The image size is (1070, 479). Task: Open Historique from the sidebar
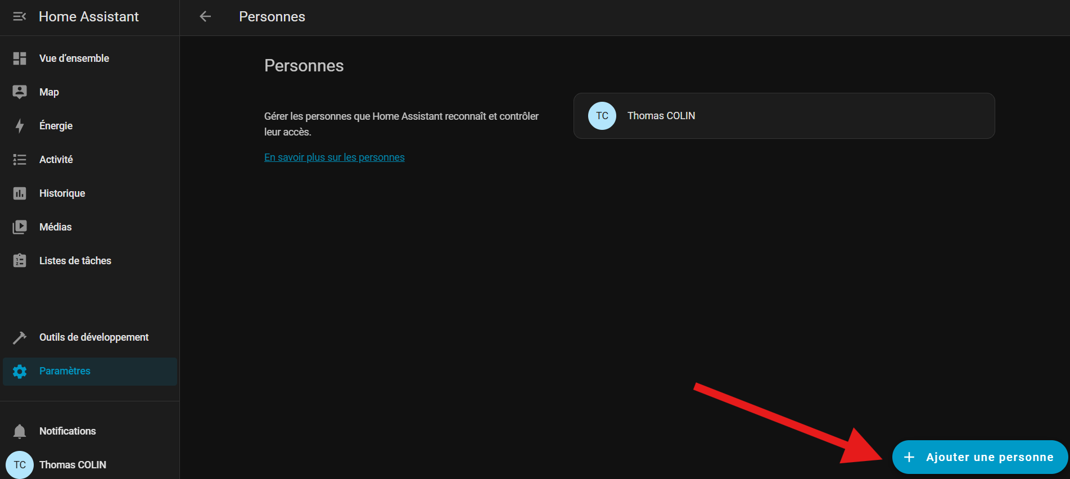pyautogui.click(x=62, y=193)
